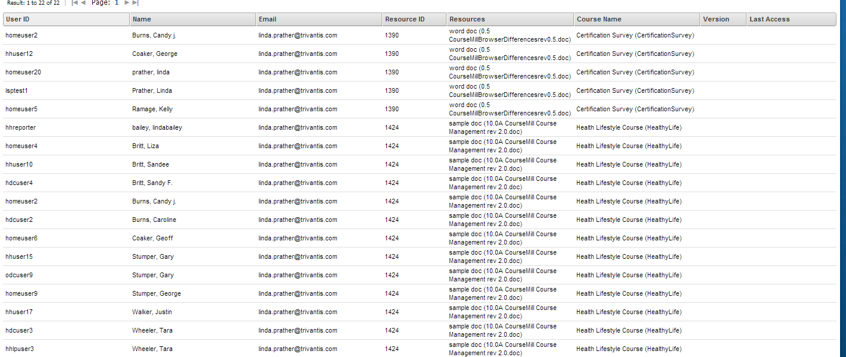The width and height of the screenshot is (846, 357).
Task: Sort by Course Name column header
Action: [x=636, y=20]
